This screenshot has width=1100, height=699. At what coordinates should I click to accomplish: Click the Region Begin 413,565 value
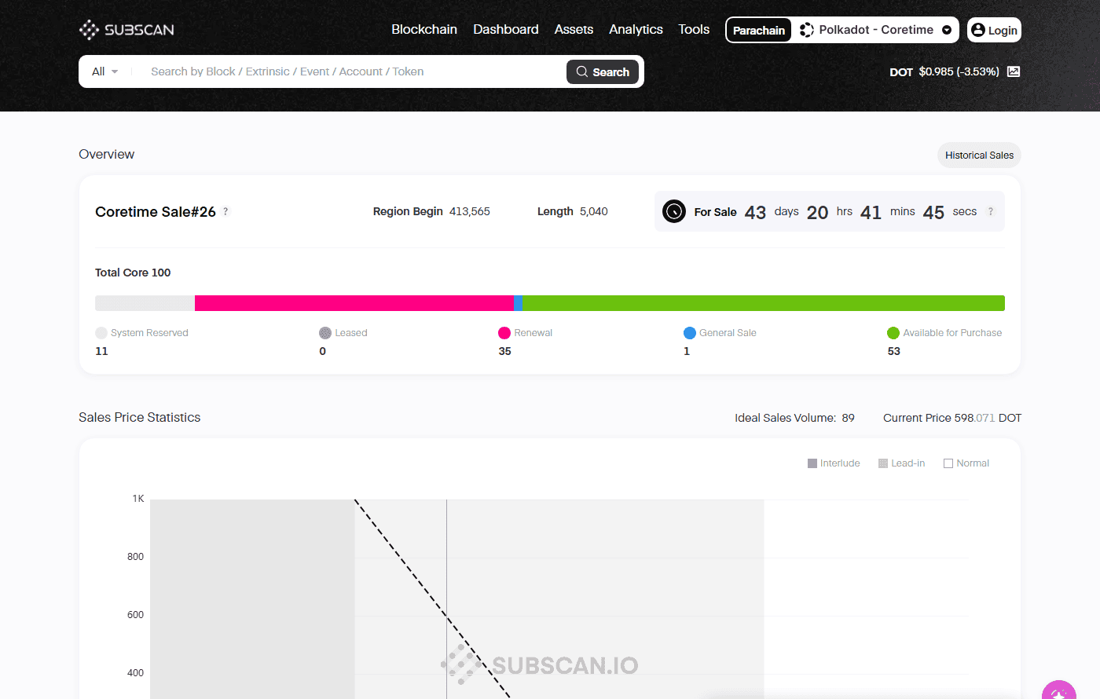tap(470, 211)
